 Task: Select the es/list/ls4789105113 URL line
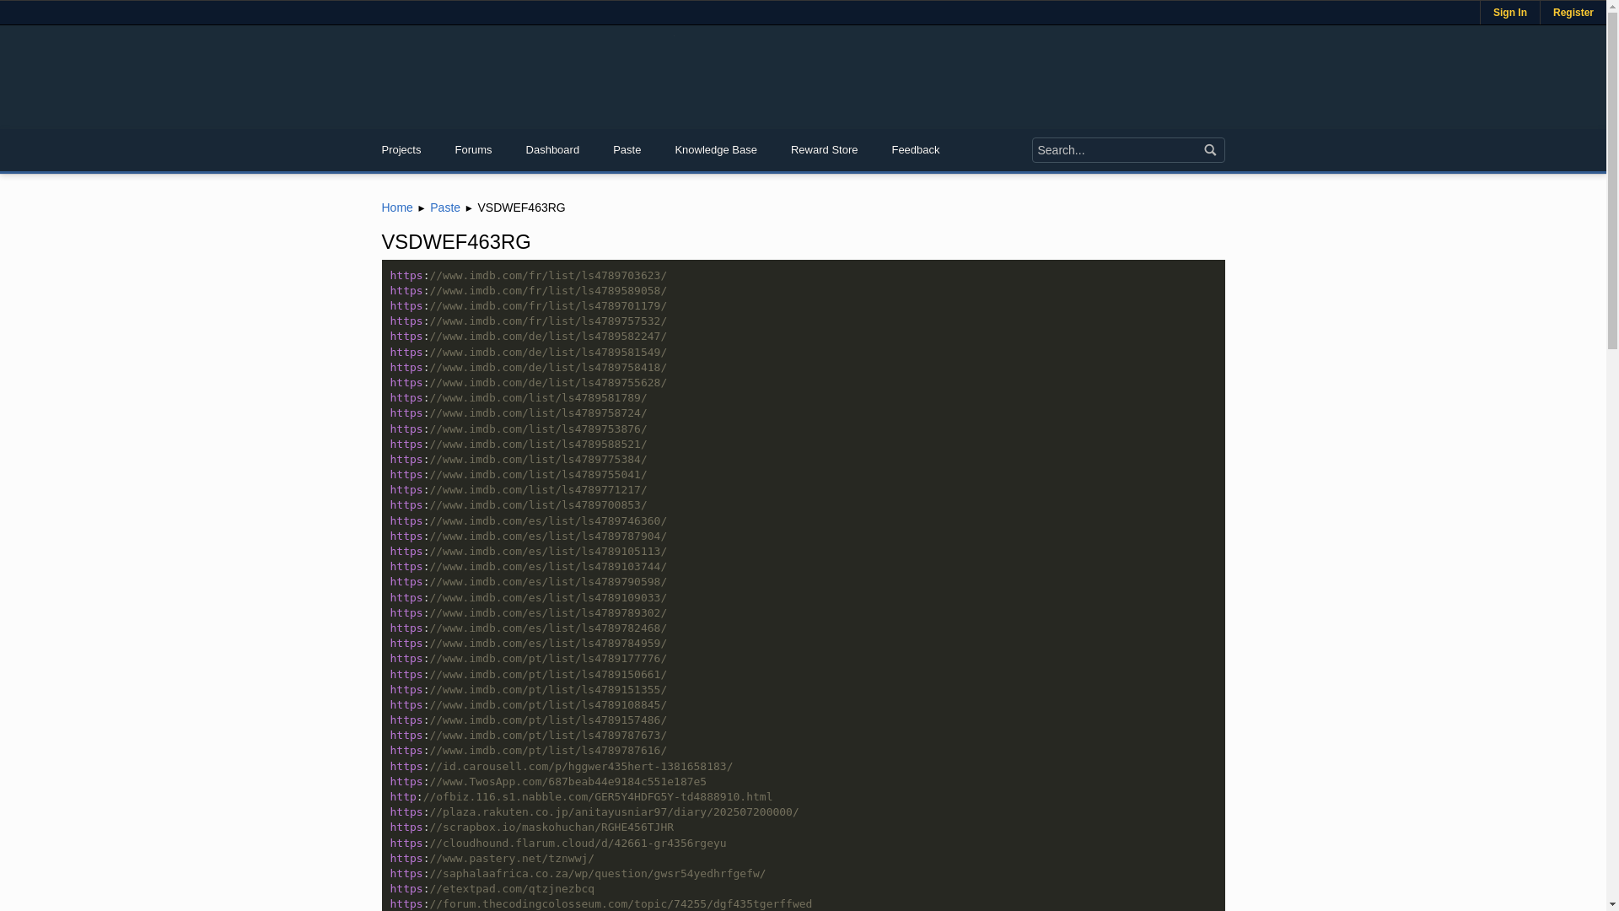pos(528,552)
